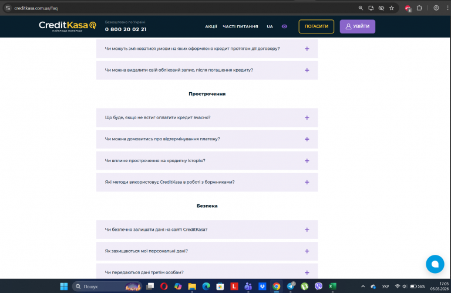
Task: Expand "Чи безпечно залишати дані на сайті CreditKasa?"
Action: (207, 230)
